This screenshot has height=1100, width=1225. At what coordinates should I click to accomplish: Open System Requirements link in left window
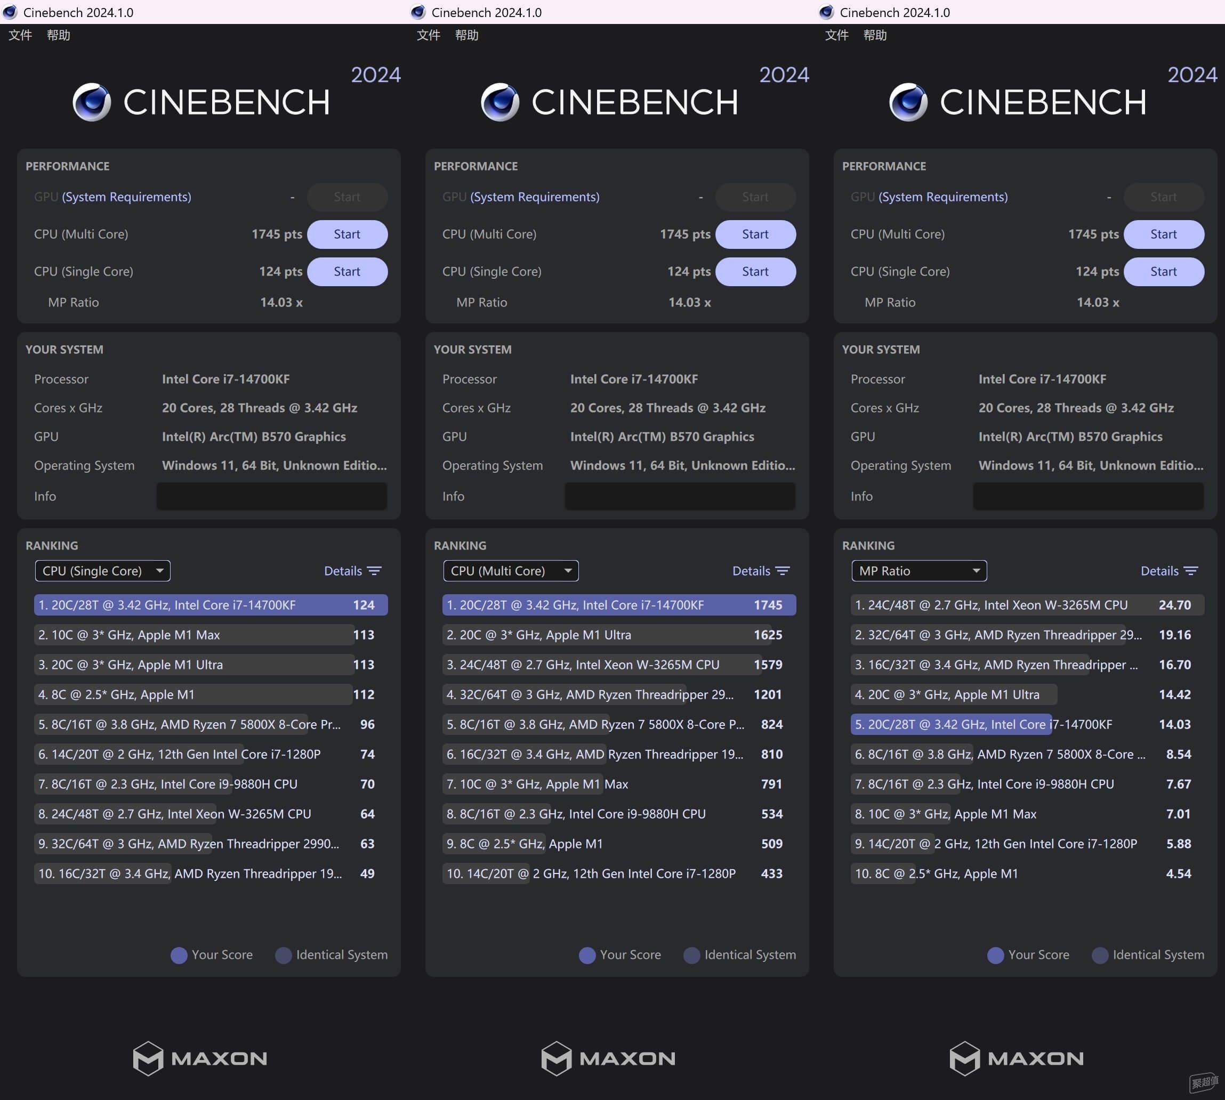tap(126, 197)
